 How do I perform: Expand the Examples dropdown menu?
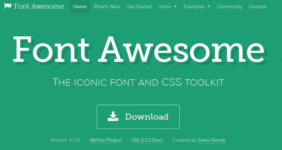[x=197, y=7]
